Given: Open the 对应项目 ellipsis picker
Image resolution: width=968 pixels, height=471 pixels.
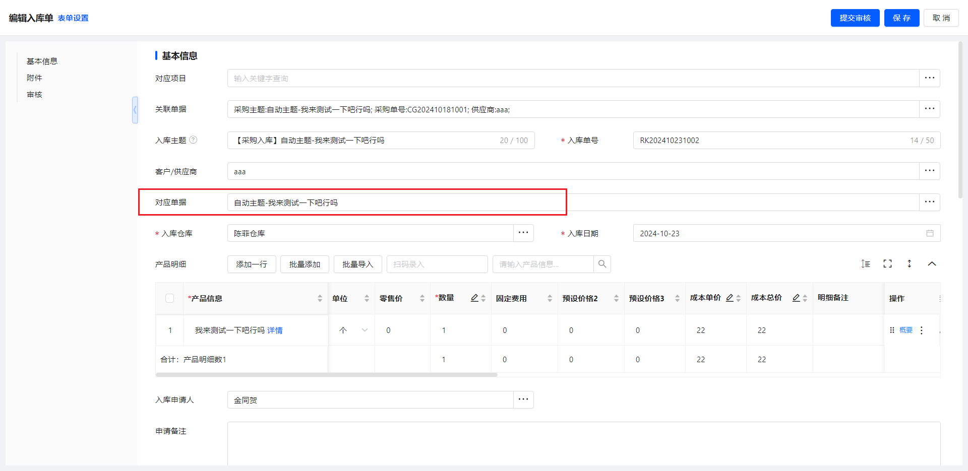Looking at the screenshot, I should click(930, 78).
